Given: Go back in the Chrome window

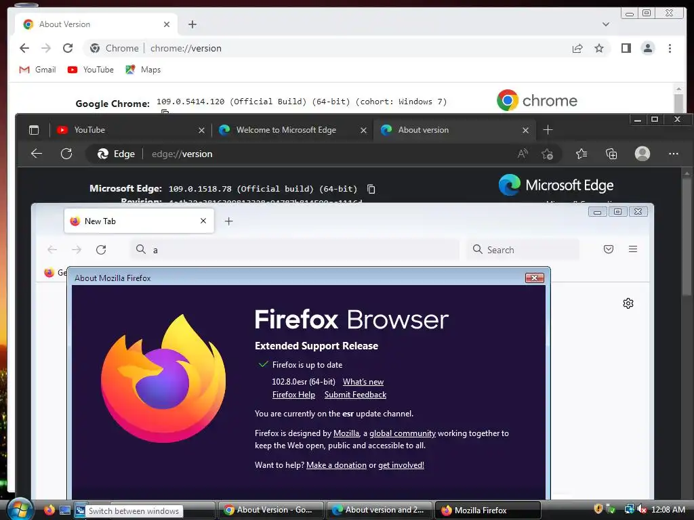Looking at the screenshot, I should [x=24, y=48].
